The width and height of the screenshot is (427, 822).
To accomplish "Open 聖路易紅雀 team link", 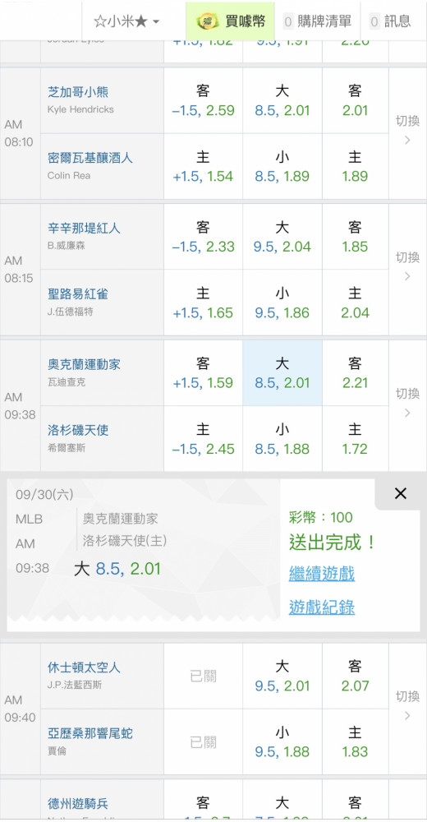I will [78, 293].
